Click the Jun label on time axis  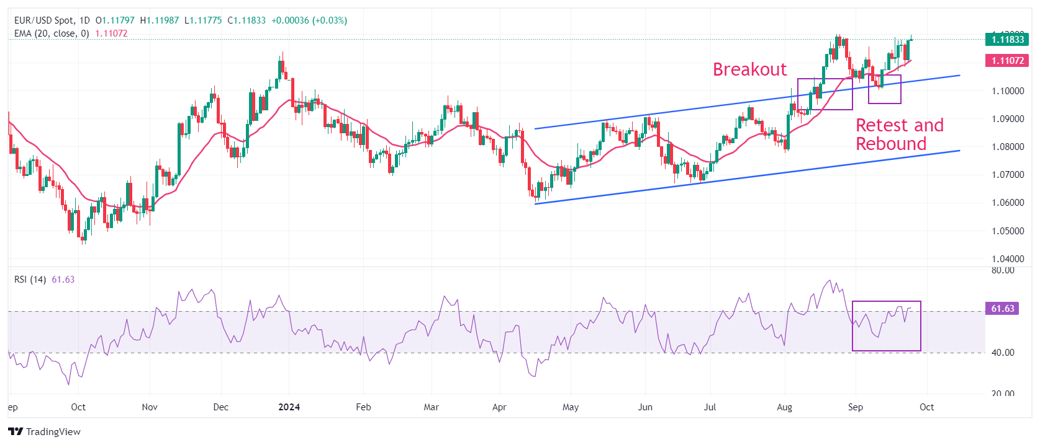point(645,407)
